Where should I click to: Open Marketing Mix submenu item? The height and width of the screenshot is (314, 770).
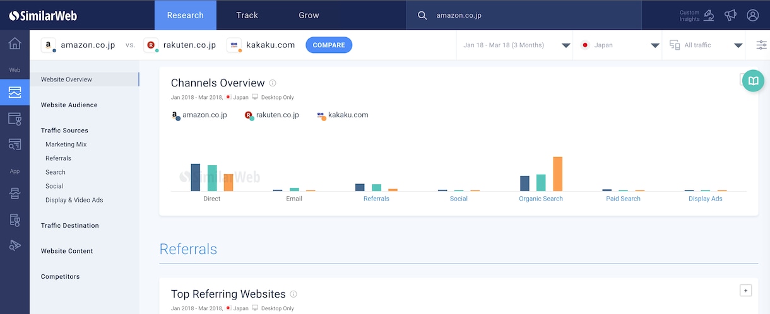click(x=66, y=144)
